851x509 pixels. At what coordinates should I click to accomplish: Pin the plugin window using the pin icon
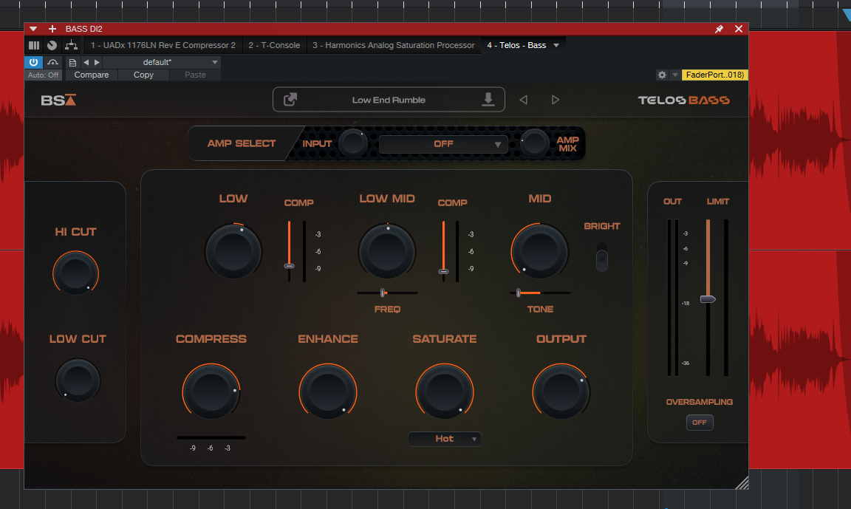(719, 28)
